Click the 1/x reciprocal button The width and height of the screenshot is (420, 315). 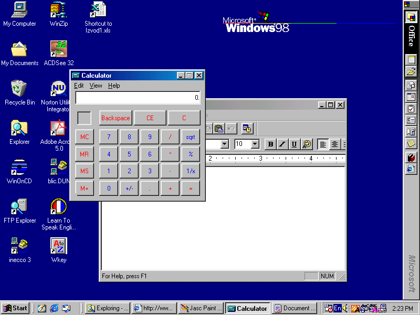tap(191, 171)
